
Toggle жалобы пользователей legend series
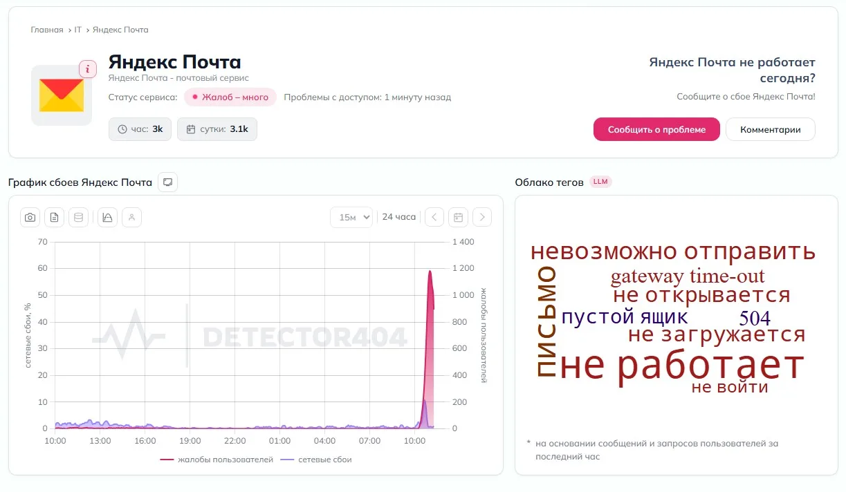tap(217, 460)
